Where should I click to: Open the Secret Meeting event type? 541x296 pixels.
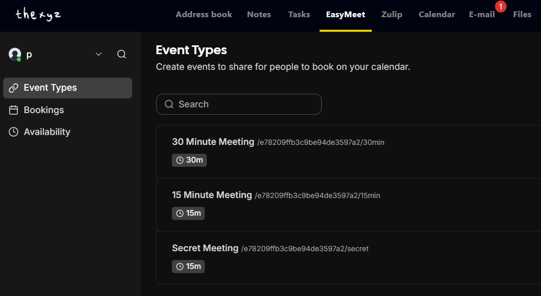click(x=205, y=248)
